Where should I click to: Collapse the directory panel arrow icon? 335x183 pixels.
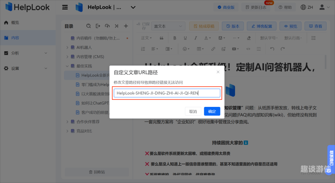coord(116,26)
